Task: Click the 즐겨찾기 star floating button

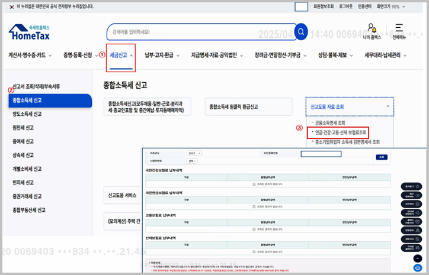Action: (x=411, y=186)
